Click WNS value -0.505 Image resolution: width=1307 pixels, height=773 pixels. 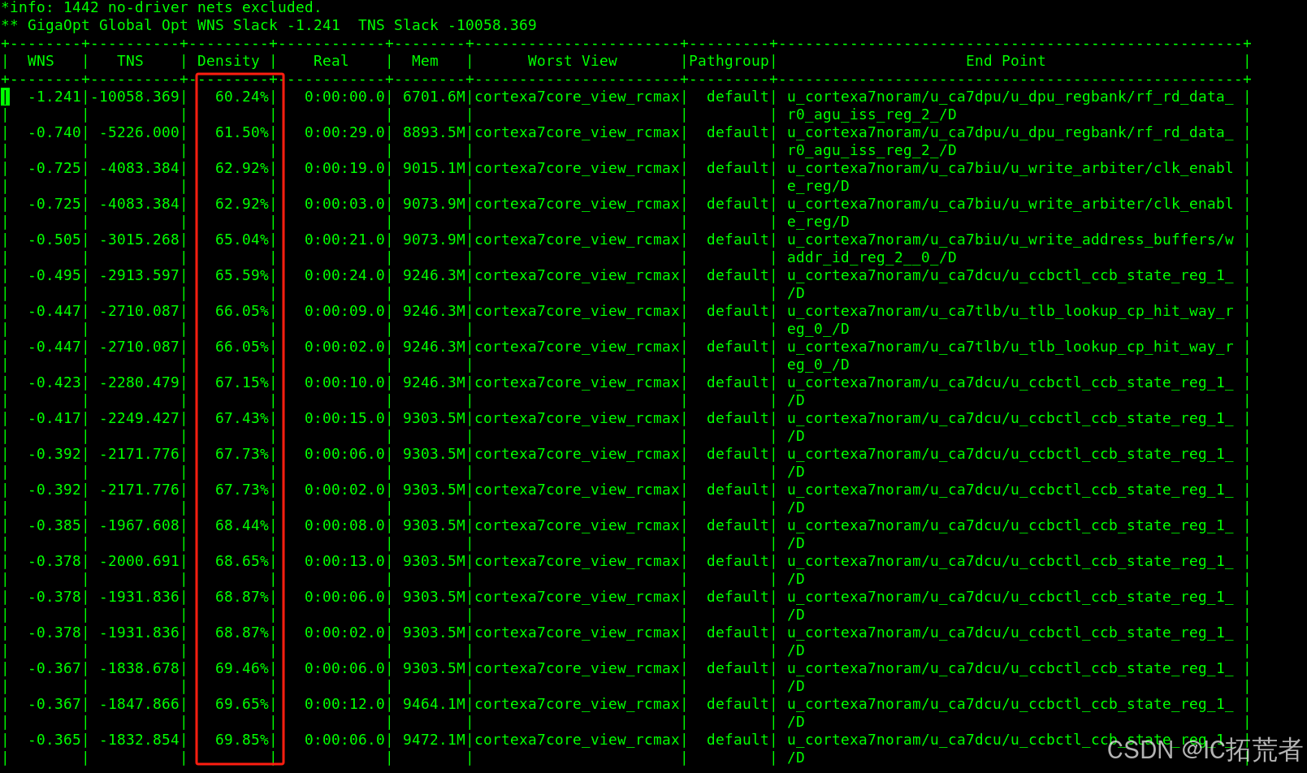[x=54, y=240]
